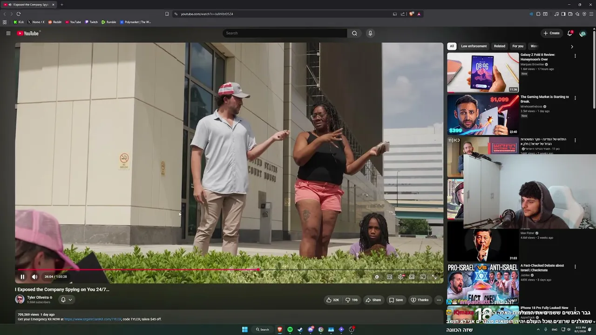Open Brave Shields lion icon
The image size is (596, 335).
pyautogui.click(x=412, y=14)
